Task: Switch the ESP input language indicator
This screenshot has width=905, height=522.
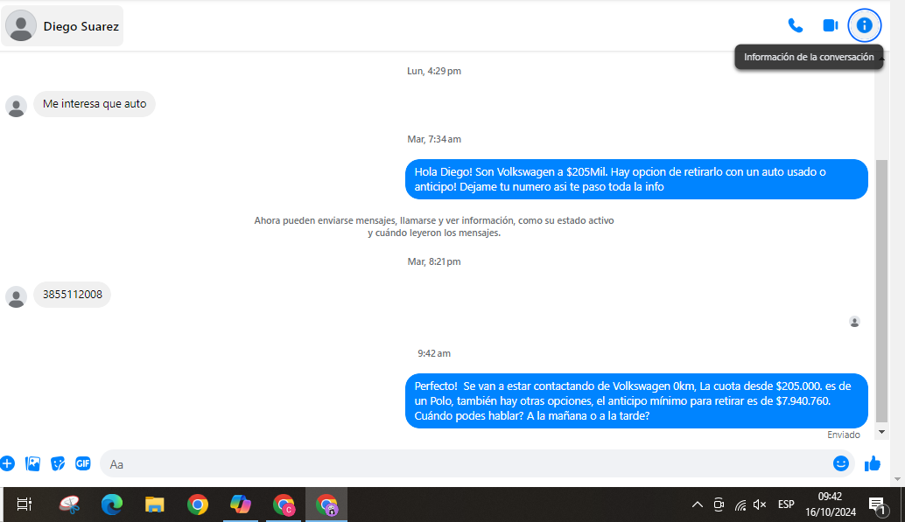Action: [x=786, y=505]
